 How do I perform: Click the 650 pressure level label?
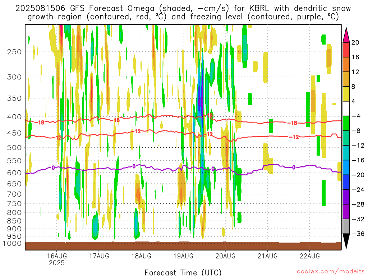[x=14, y=184]
